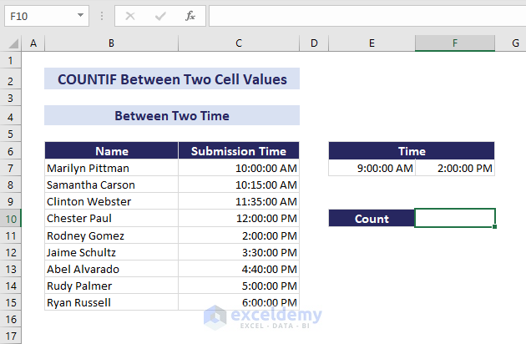Click the Select All corner triangle
Screen dimensions: 526x344
coord(10,43)
